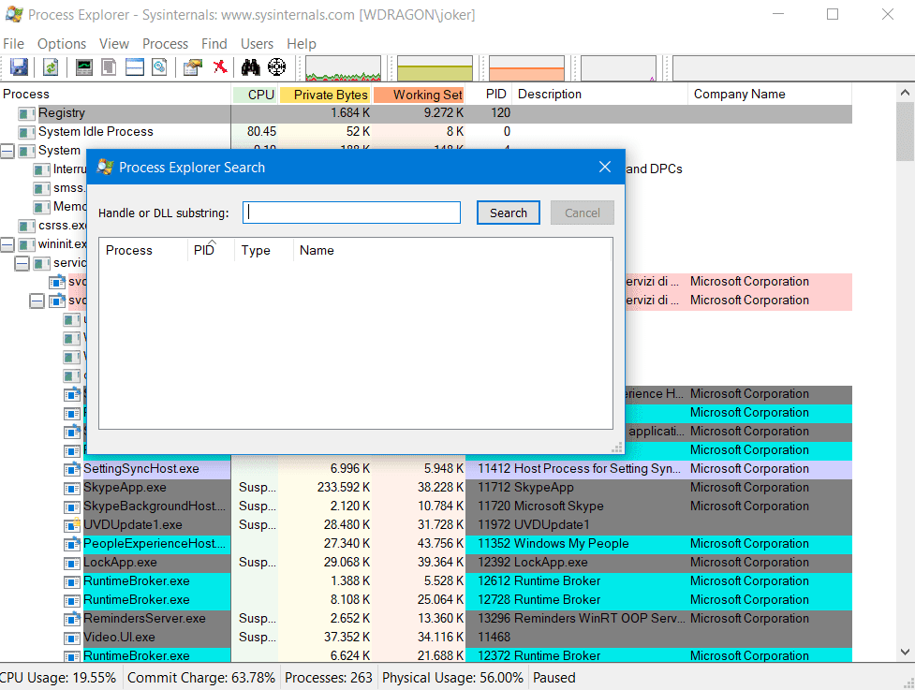
Task: Click the main window vertical scrollbar
Action: coord(905,374)
